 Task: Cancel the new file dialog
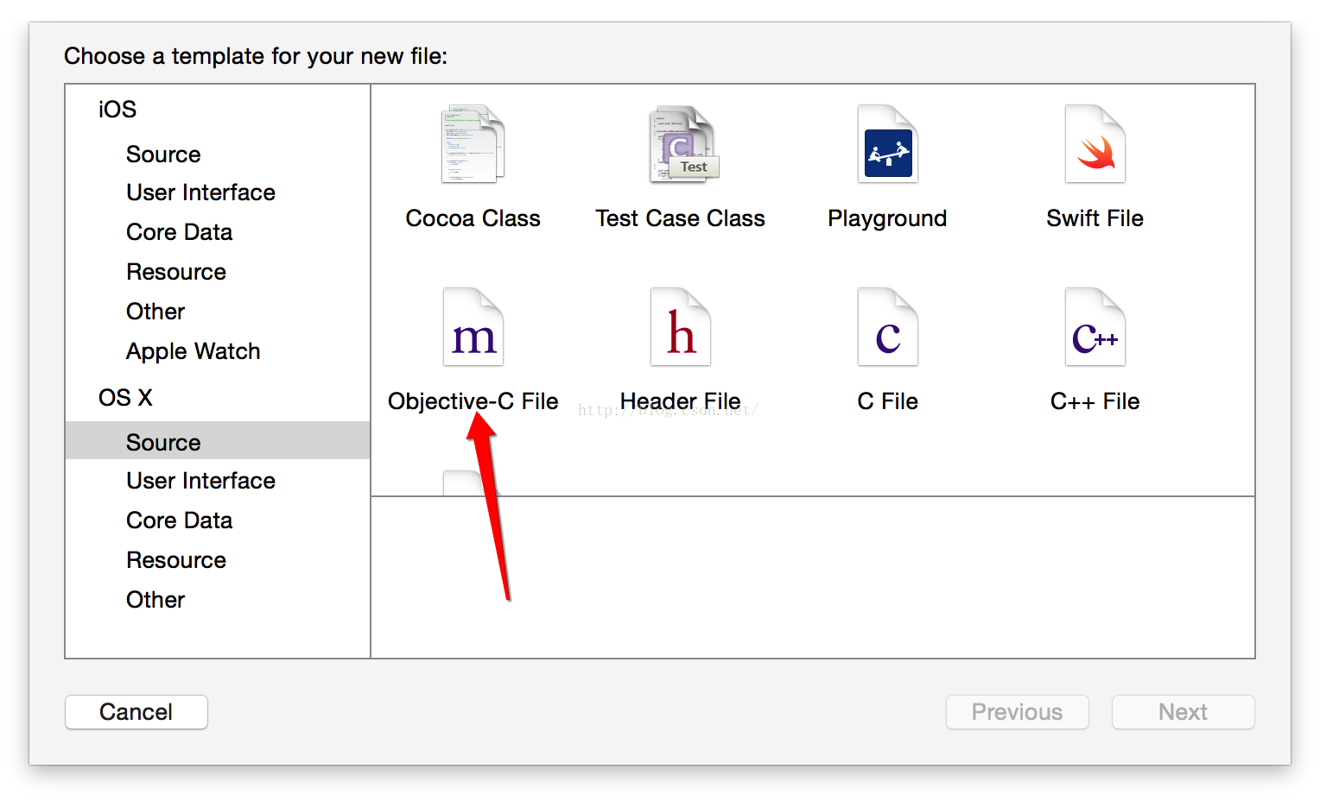coord(136,712)
